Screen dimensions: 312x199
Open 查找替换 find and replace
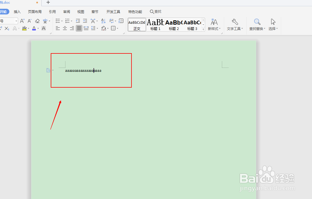pyautogui.click(x=257, y=25)
